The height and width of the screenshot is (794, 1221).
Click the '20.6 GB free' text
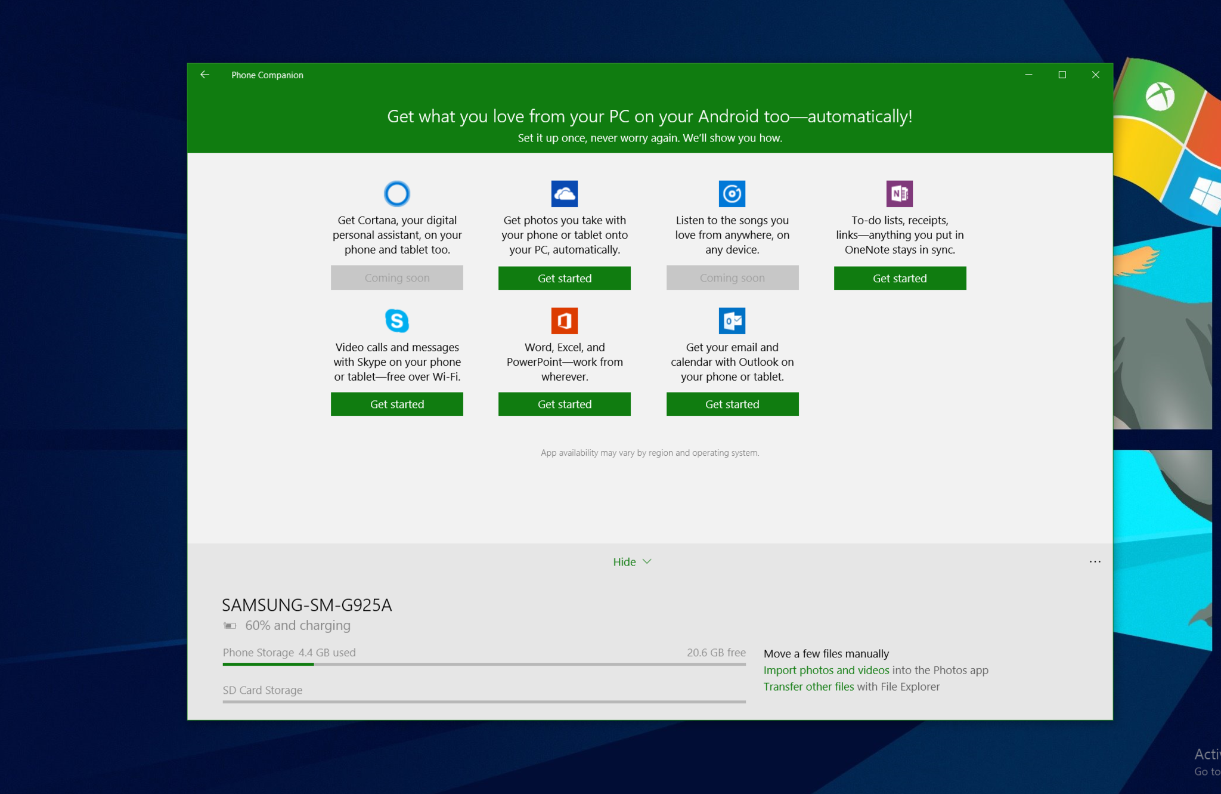click(x=716, y=653)
